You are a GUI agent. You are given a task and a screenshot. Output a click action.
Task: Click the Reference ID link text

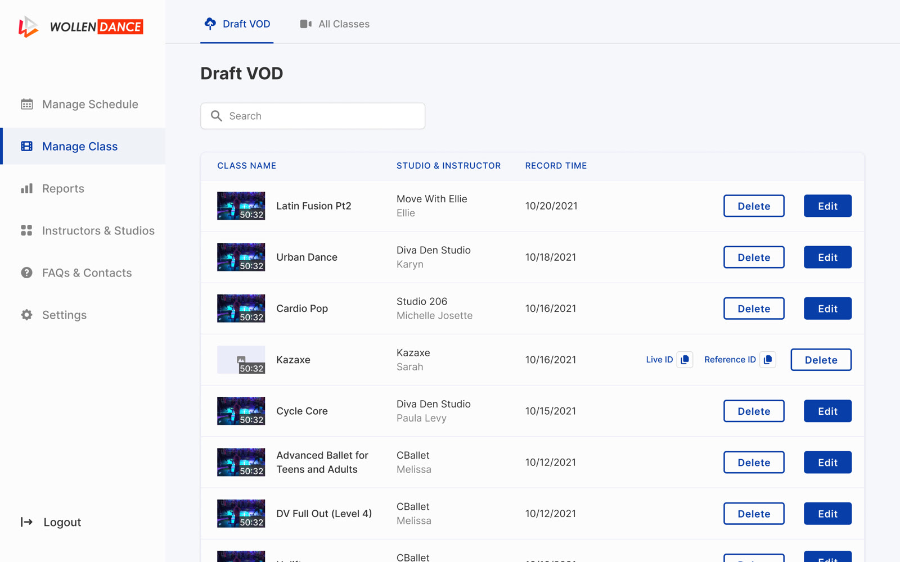(x=730, y=360)
